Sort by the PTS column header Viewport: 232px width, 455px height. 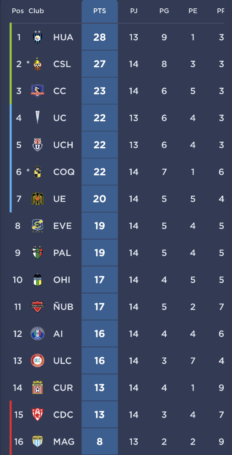point(99,11)
